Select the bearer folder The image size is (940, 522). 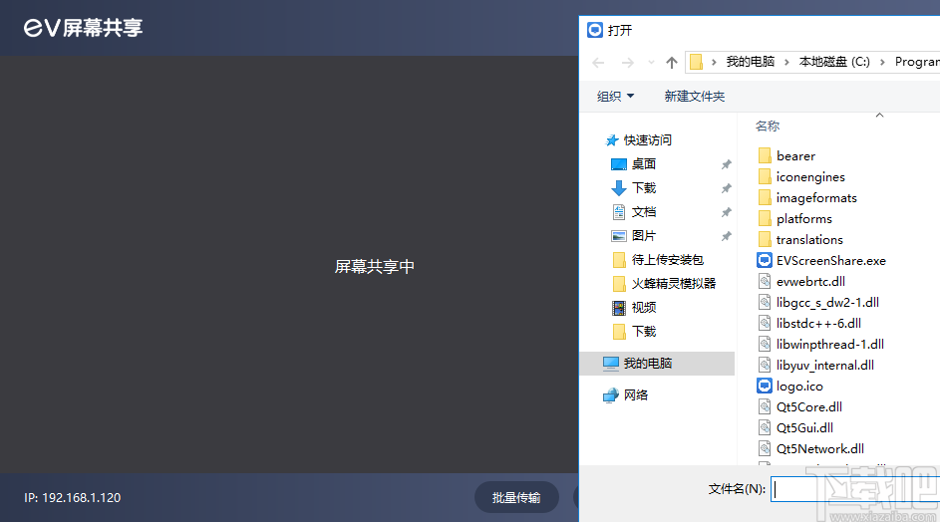pyautogui.click(x=795, y=155)
